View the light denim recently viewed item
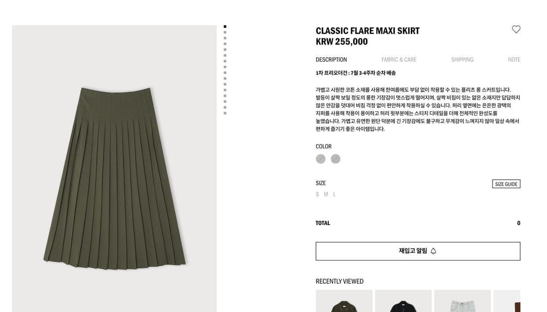This screenshot has width=547, height=312. pyautogui.click(x=462, y=301)
